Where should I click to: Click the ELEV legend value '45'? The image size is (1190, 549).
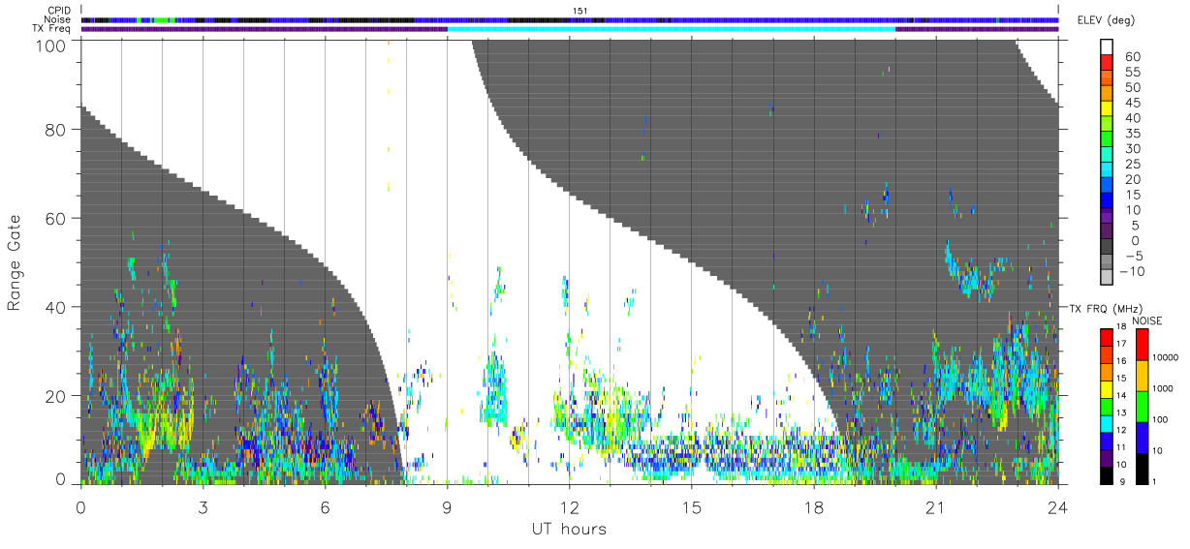coord(1132,103)
